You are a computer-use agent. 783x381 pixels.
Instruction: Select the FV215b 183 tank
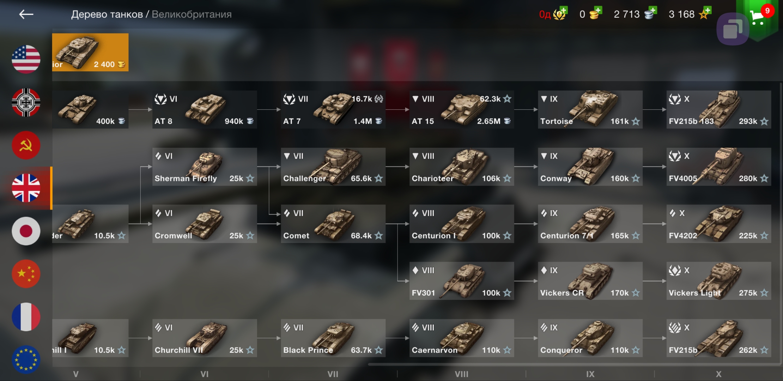(718, 110)
